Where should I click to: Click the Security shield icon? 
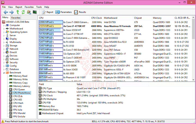[x=7, y=63]
